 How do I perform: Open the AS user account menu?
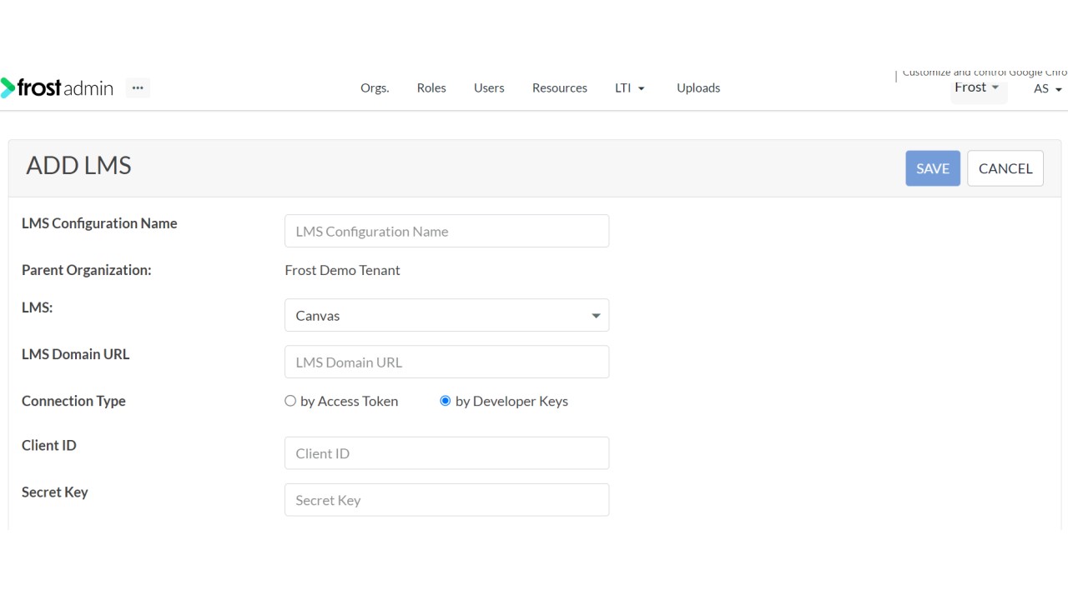pyautogui.click(x=1047, y=88)
